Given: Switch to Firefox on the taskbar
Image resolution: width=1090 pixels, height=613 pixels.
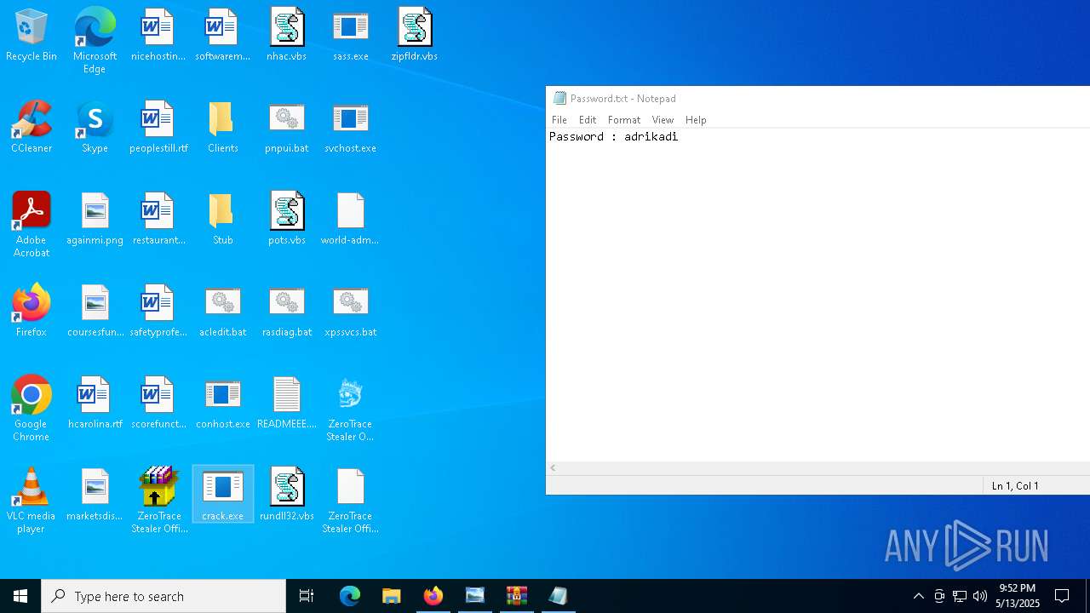Looking at the screenshot, I should pos(433,596).
